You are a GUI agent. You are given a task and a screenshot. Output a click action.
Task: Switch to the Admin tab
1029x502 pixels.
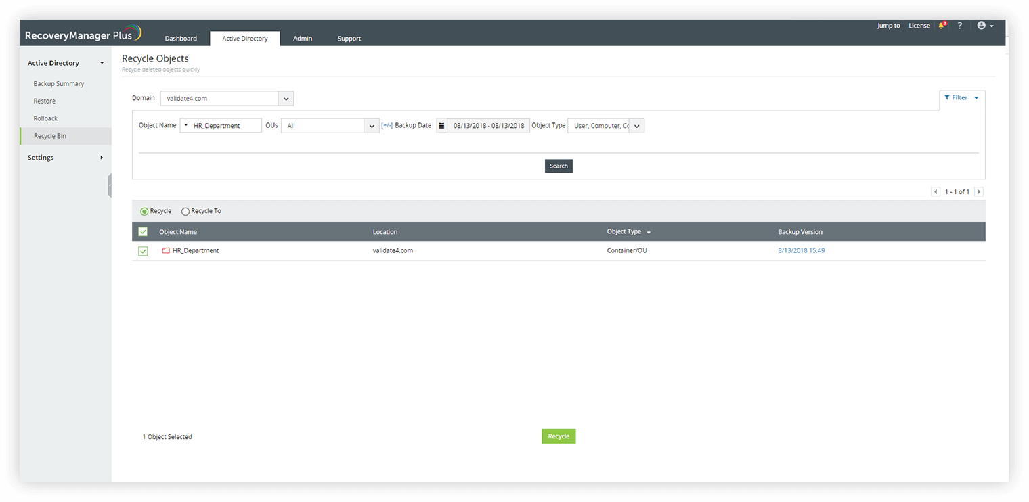tap(303, 39)
